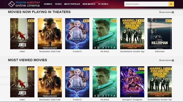Click the 8.8 star rating badge on the top Joker poster
Viewport: 183px width, 102px height.
31,21
